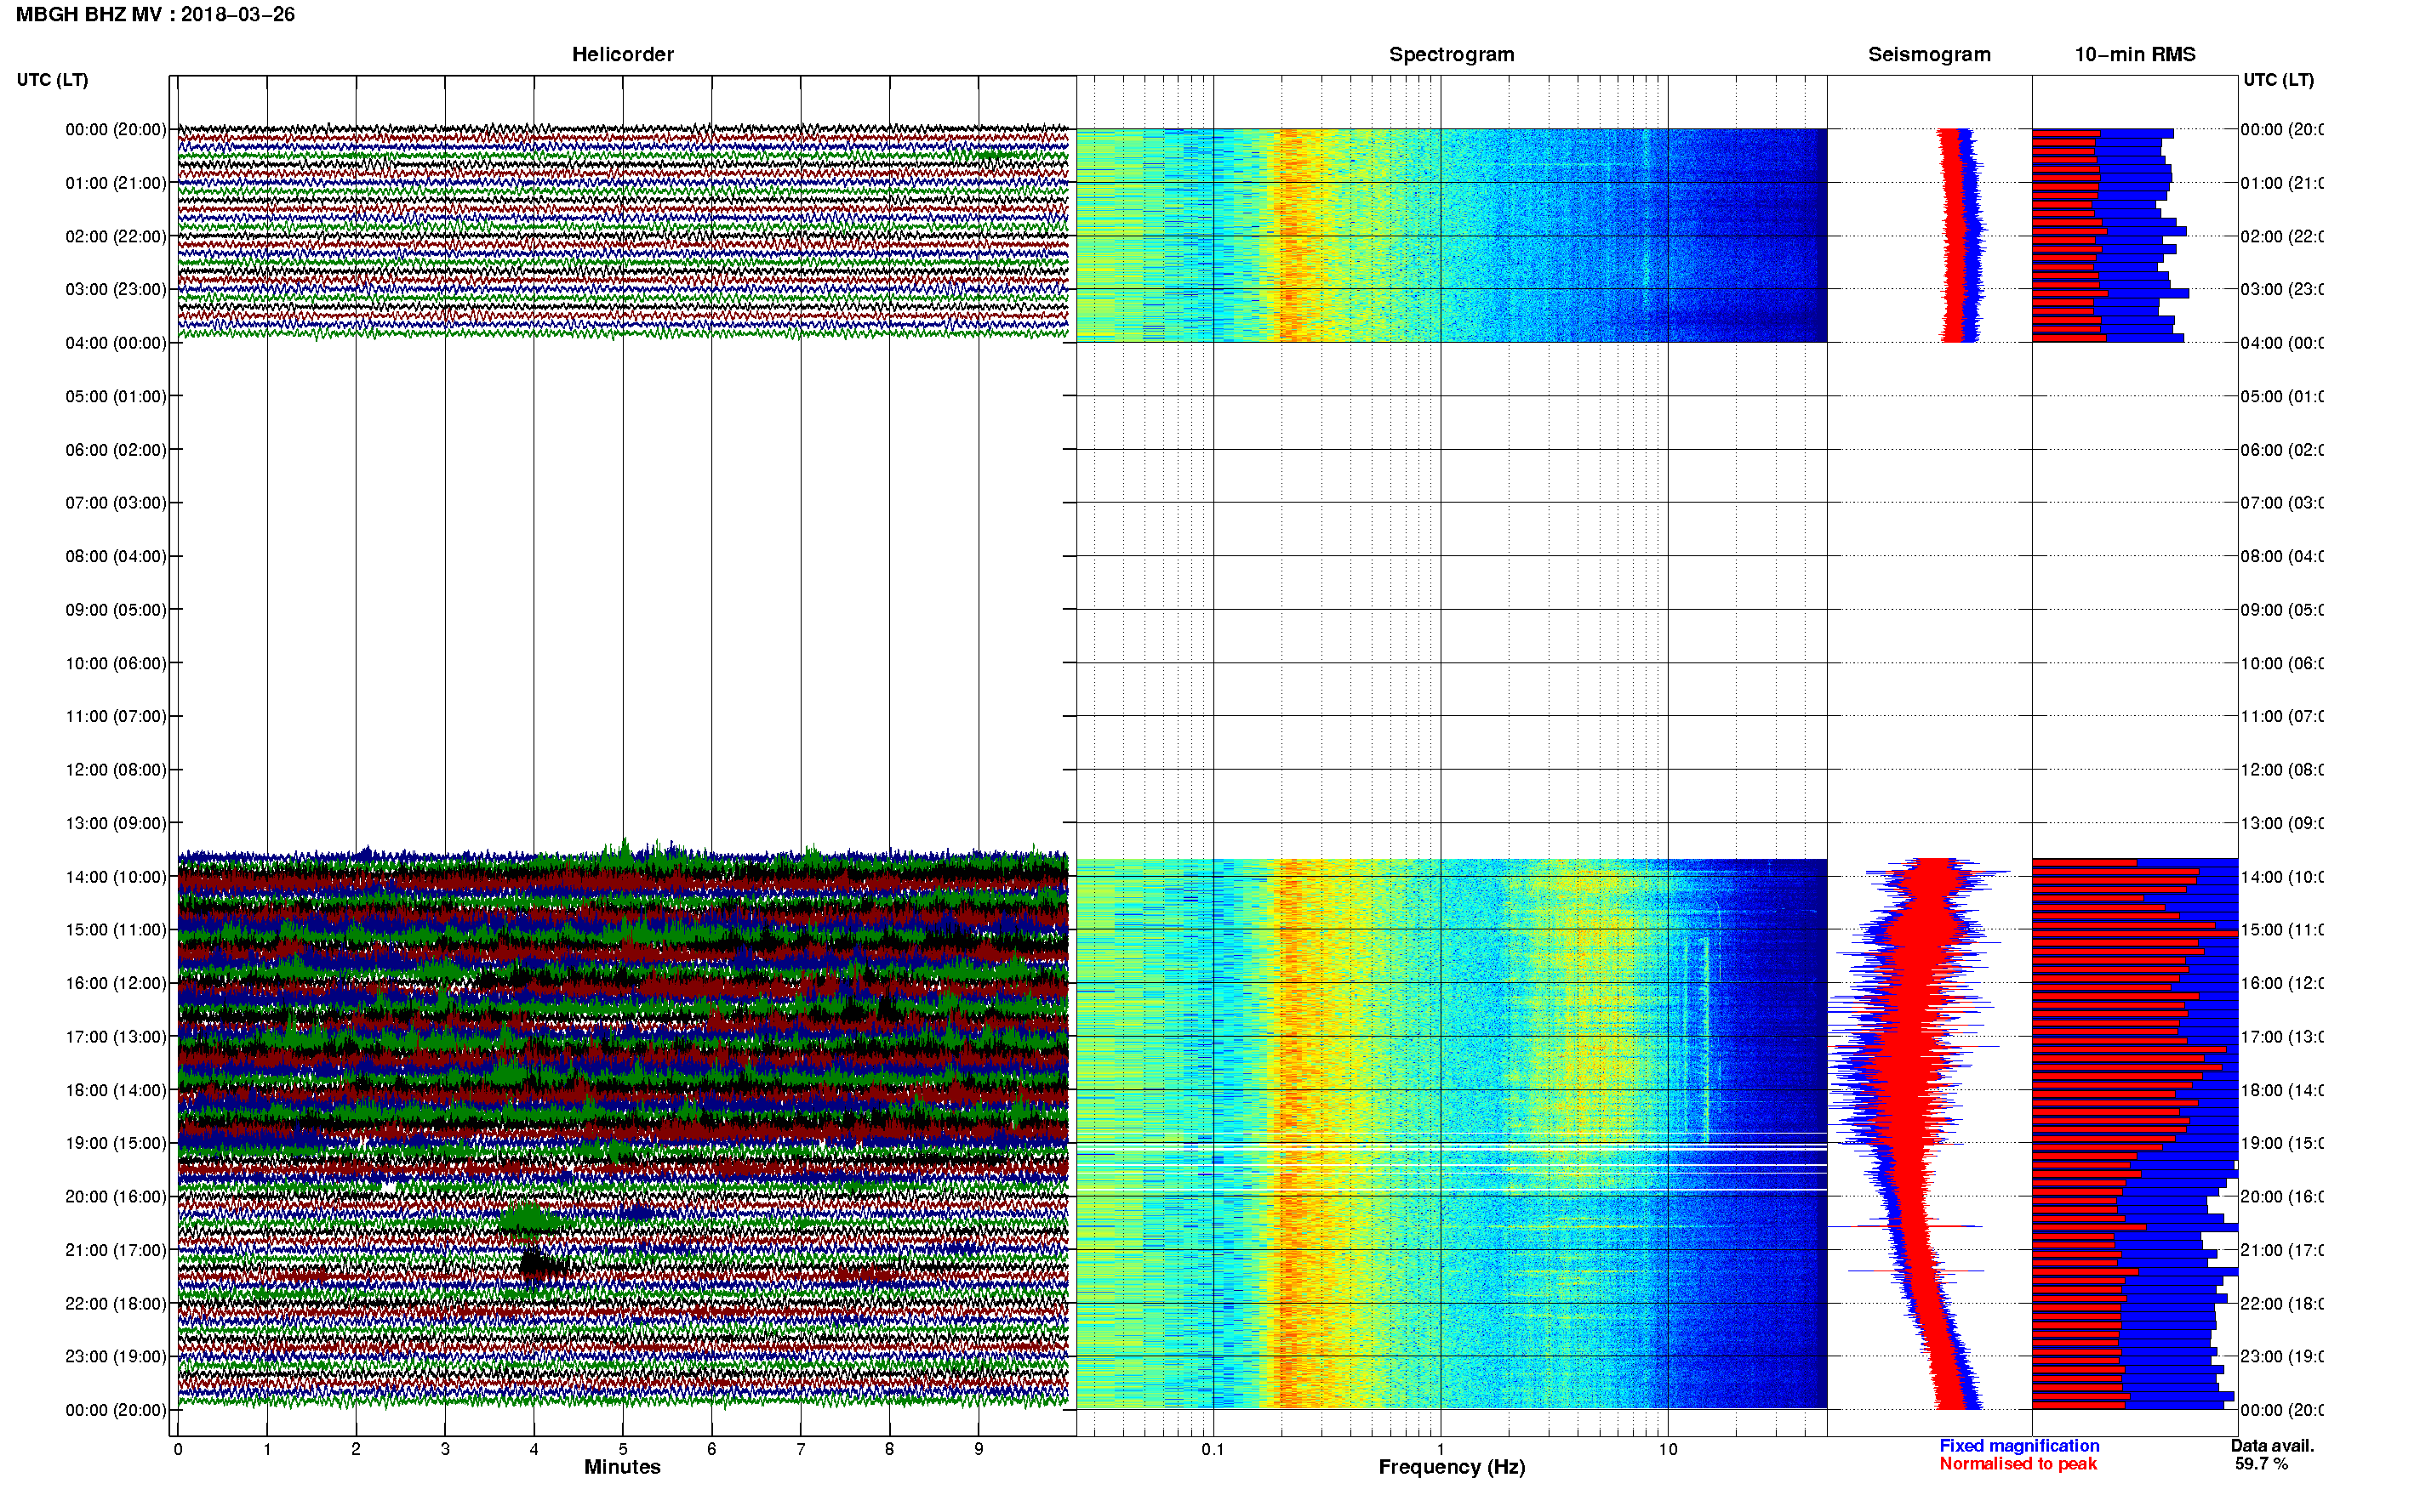Screen dimensions: 2420x1512
Task: Click the left '13:00 (09:00)' time label
Action: [116, 823]
